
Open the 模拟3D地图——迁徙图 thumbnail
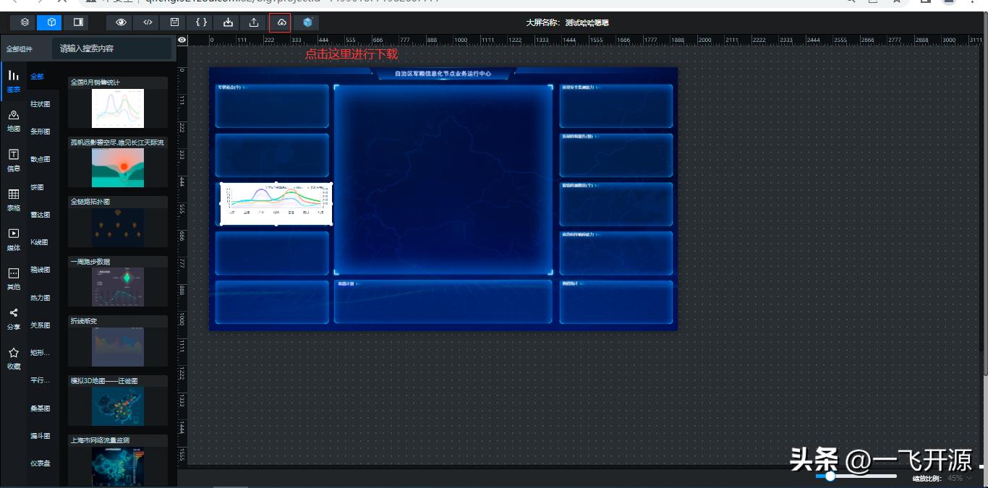pyautogui.click(x=117, y=406)
